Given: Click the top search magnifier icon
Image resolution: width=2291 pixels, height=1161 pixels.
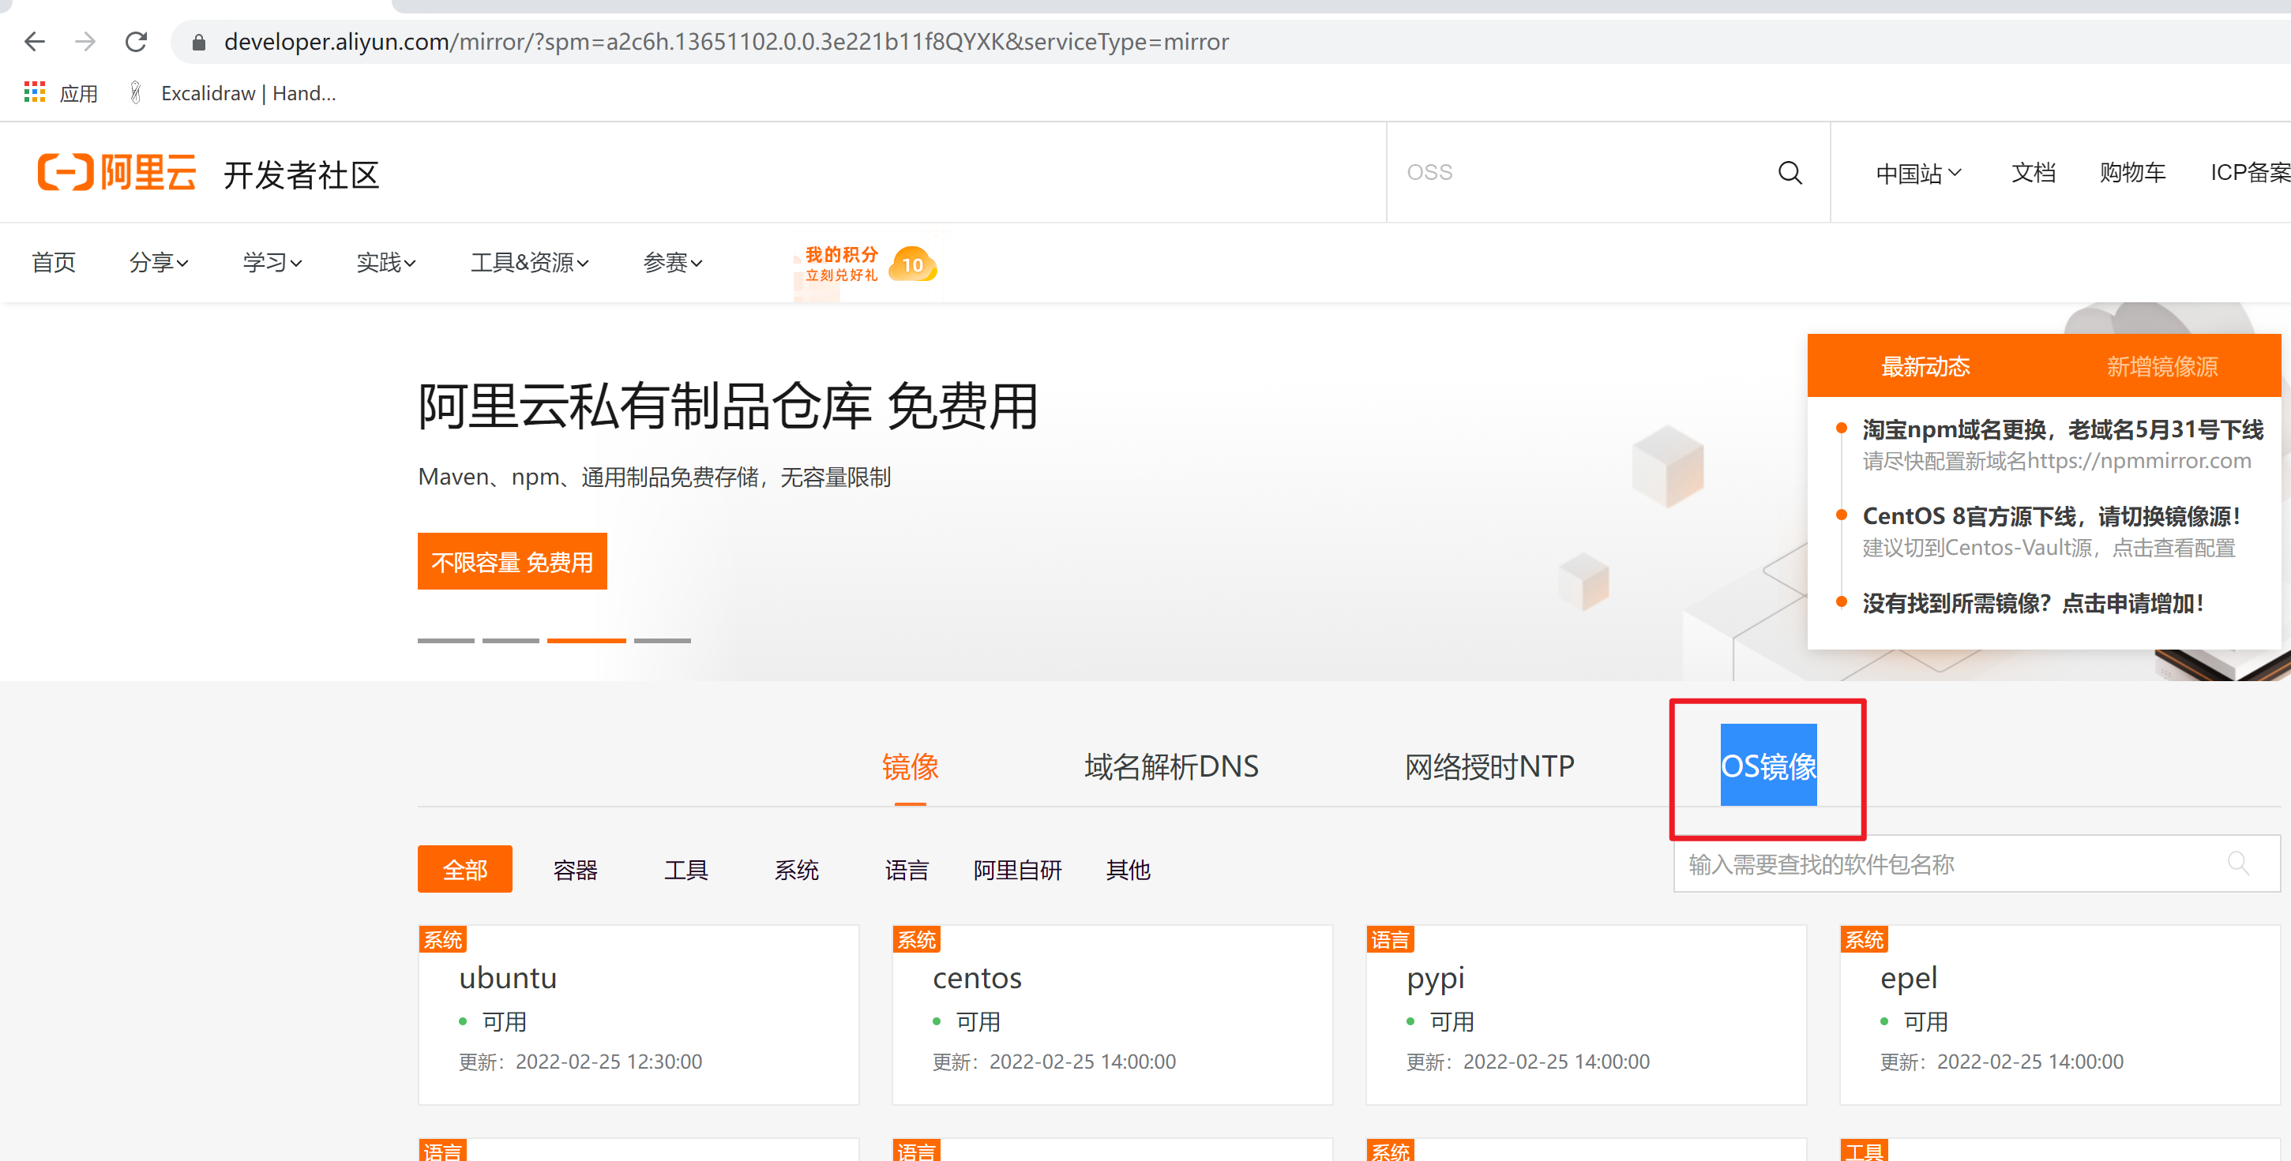Looking at the screenshot, I should tap(1790, 173).
